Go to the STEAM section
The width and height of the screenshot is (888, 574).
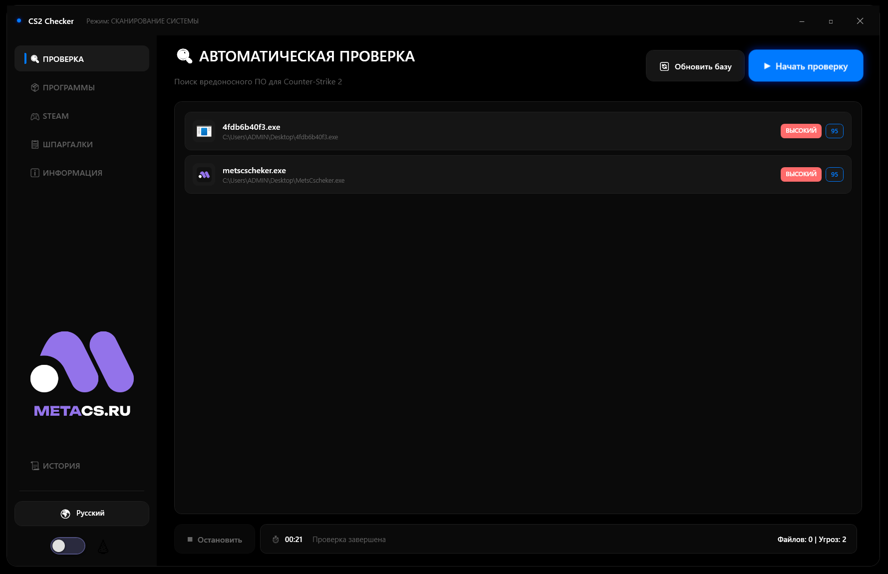tap(55, 116)
